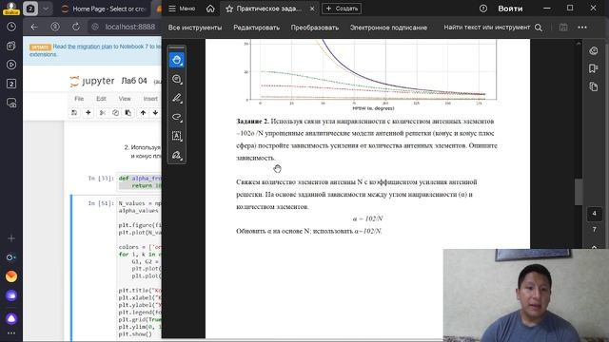Open the video play icon in browser sidebar

click(x=11, y=65)
